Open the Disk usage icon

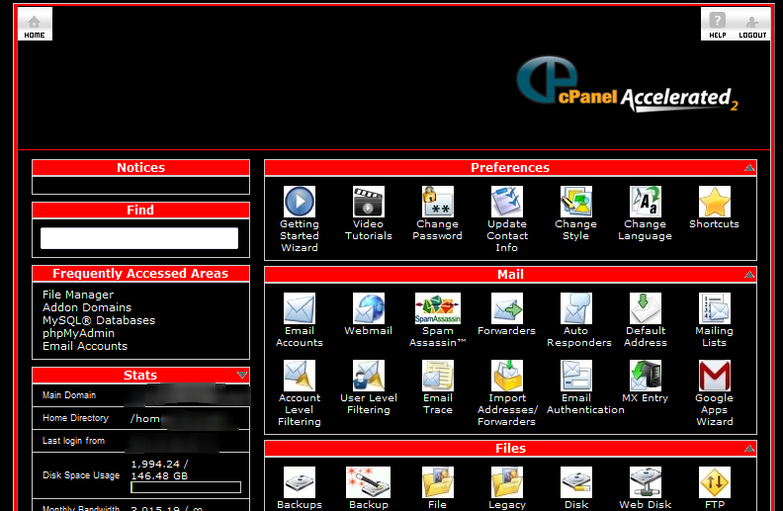(x=575, y=482)
